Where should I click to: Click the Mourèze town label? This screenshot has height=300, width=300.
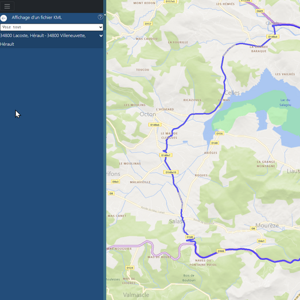tap(267, 225)
